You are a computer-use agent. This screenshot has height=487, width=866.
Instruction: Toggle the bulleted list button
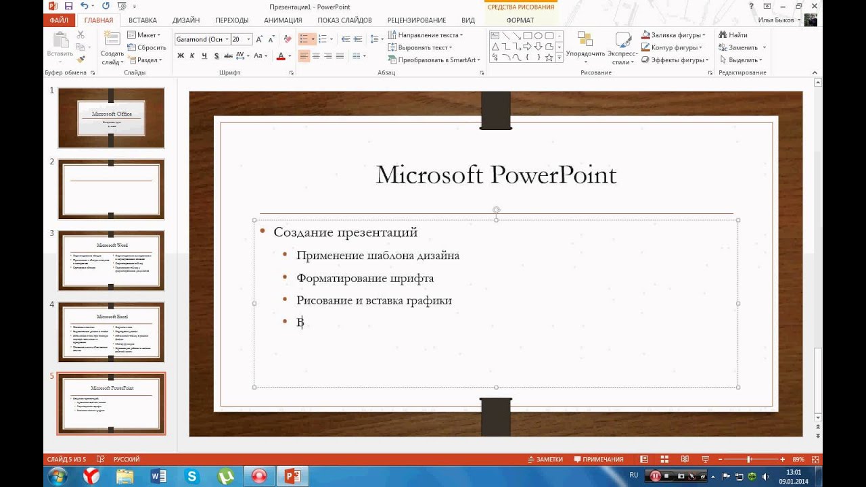pos(304,39)
